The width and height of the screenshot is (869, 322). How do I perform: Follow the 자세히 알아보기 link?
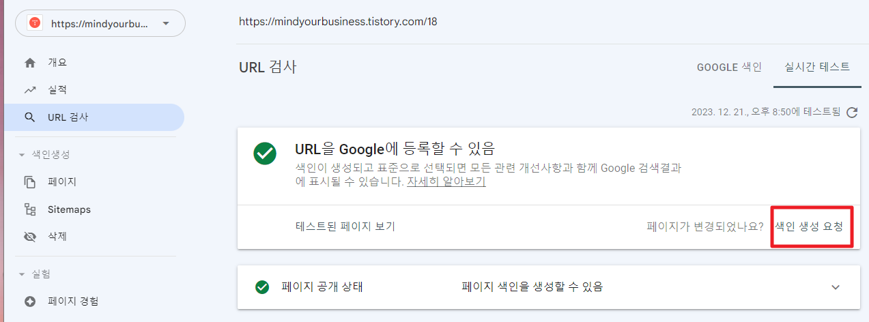click(446, 182)
